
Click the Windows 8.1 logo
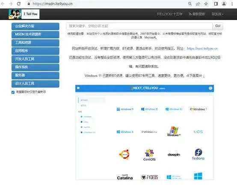click(x=174, y=109)
